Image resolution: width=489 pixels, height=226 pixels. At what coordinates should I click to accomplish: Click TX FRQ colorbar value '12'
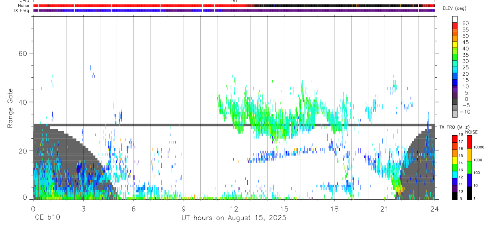pyautogui.click(x=461, y=177)
